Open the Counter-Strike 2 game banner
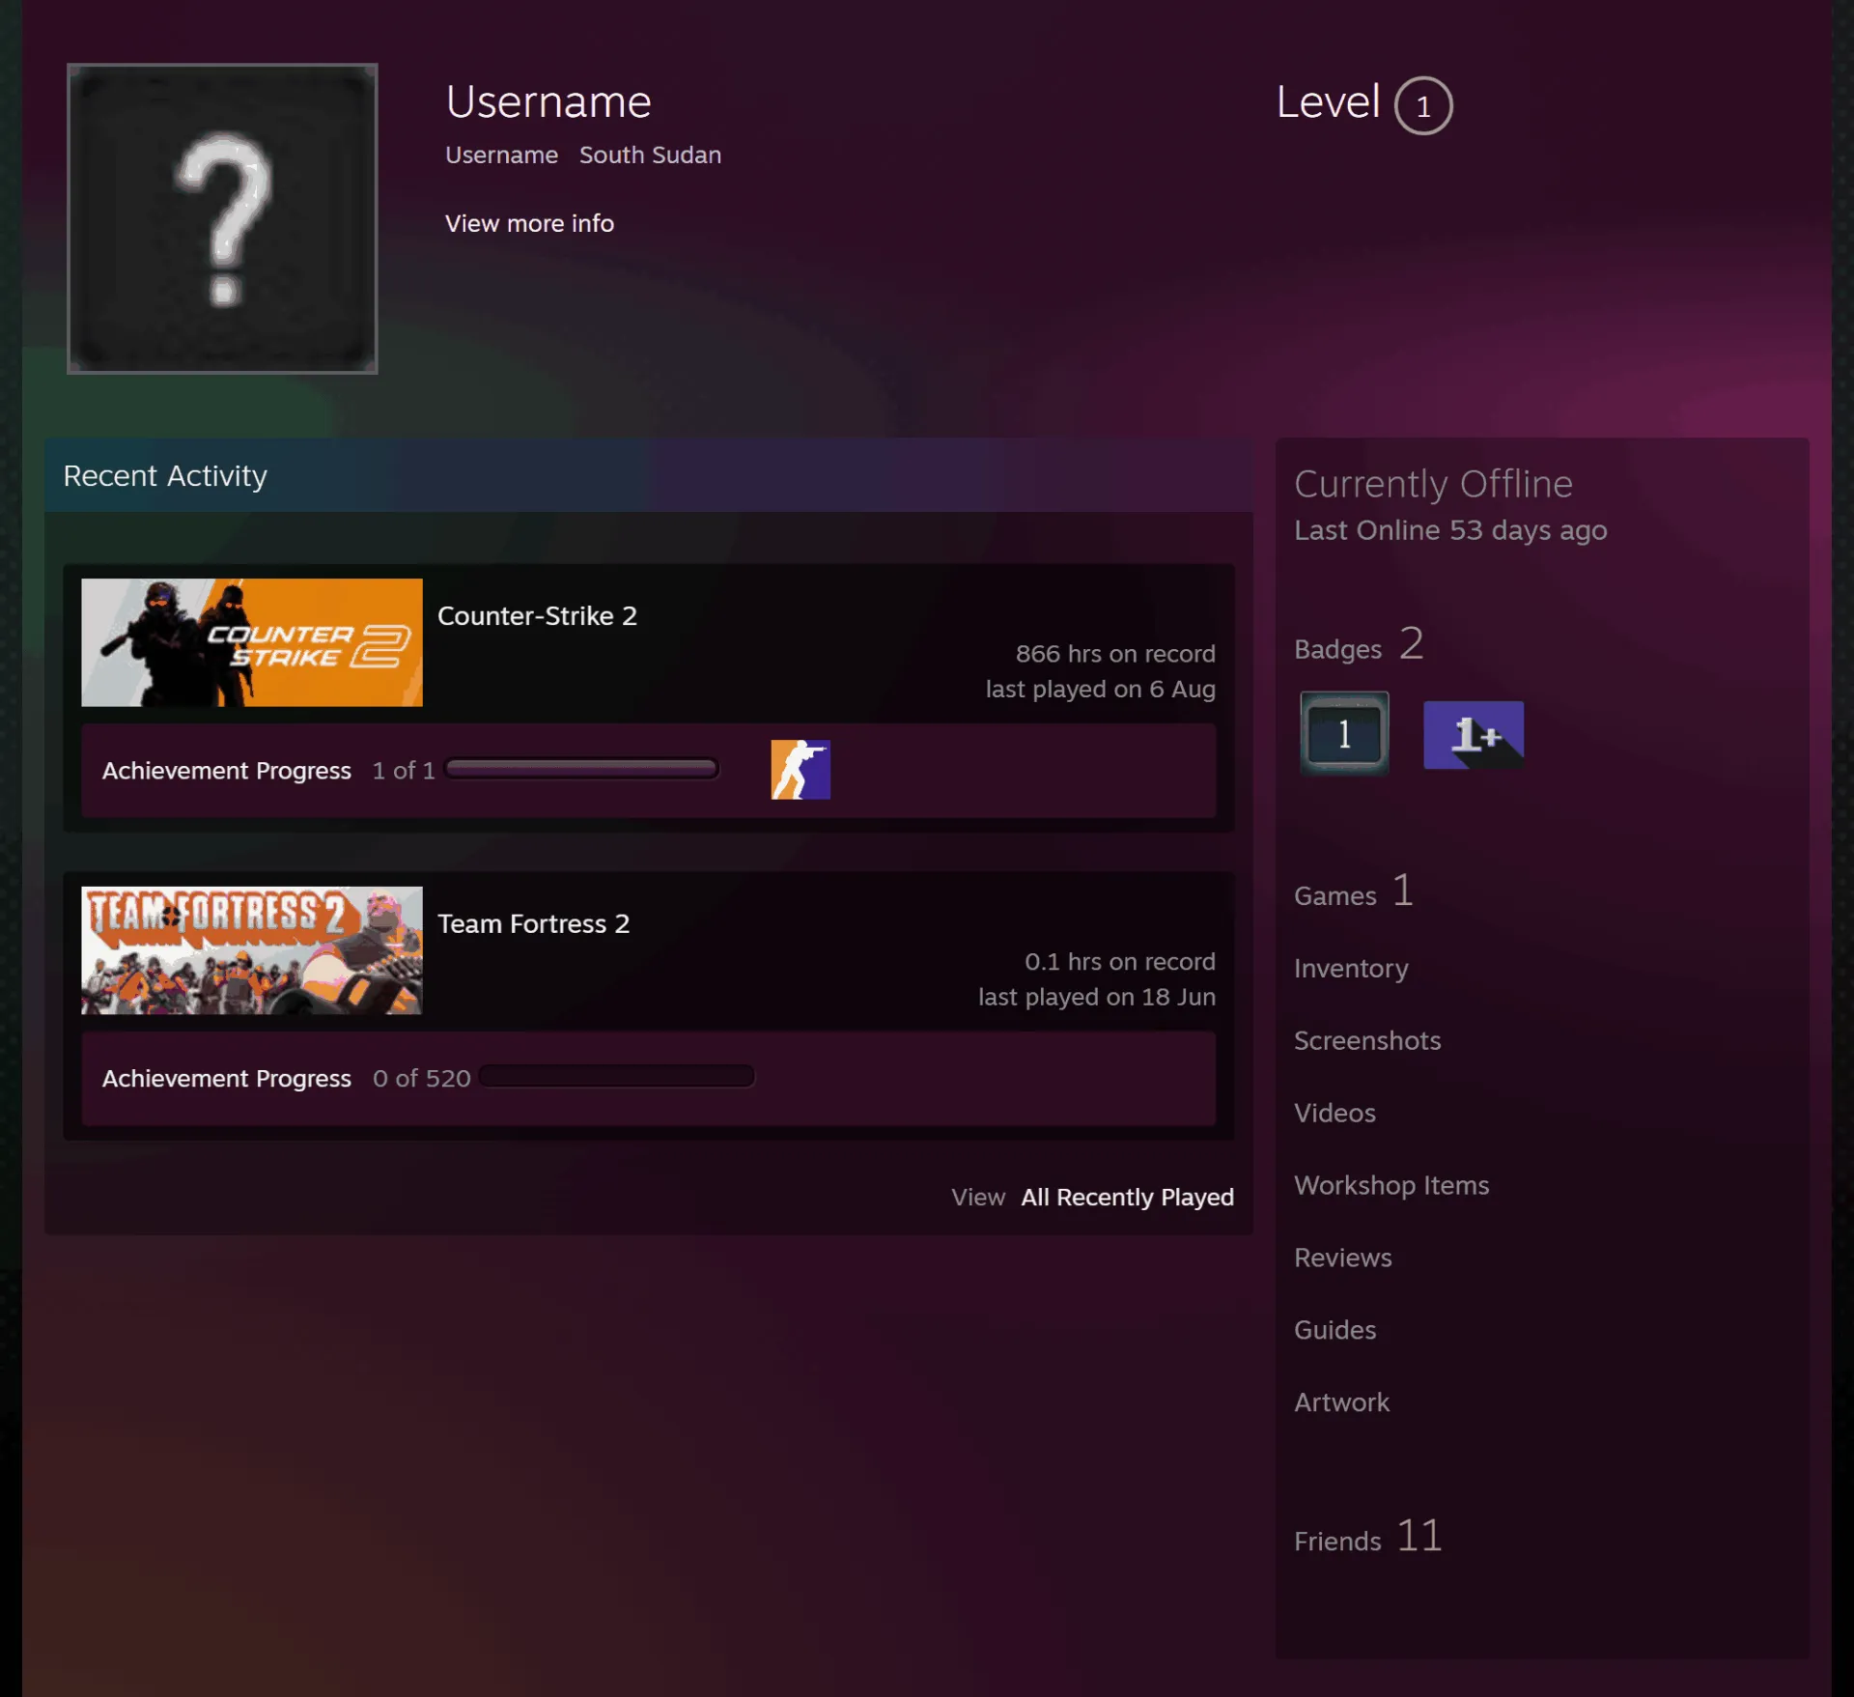 (x=252, y=642)
